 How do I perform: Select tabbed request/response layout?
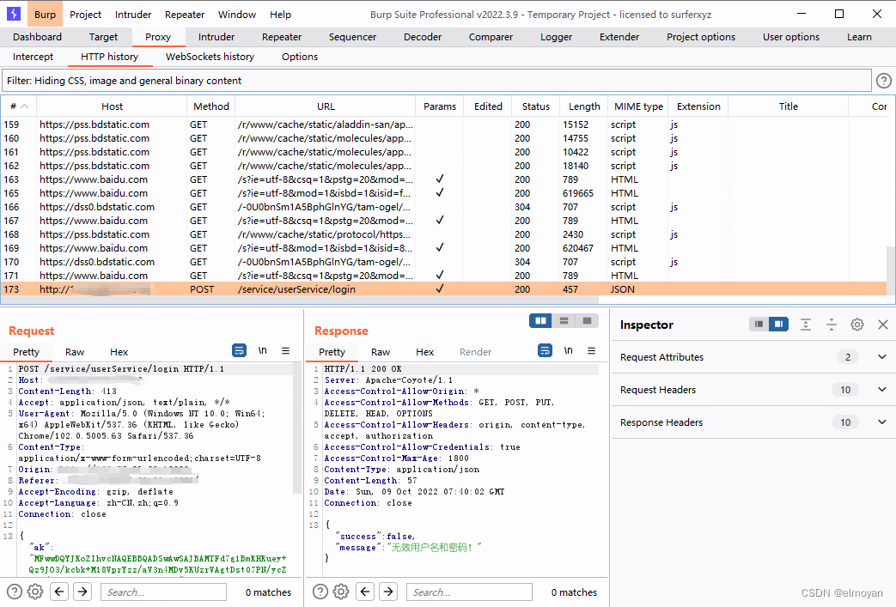point(587,321)
